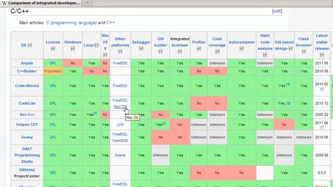Click Proprietary license cell for C++Builder
Image resolution: width=333 pixels, height=187 pixels.
click(x=53, y=71)
